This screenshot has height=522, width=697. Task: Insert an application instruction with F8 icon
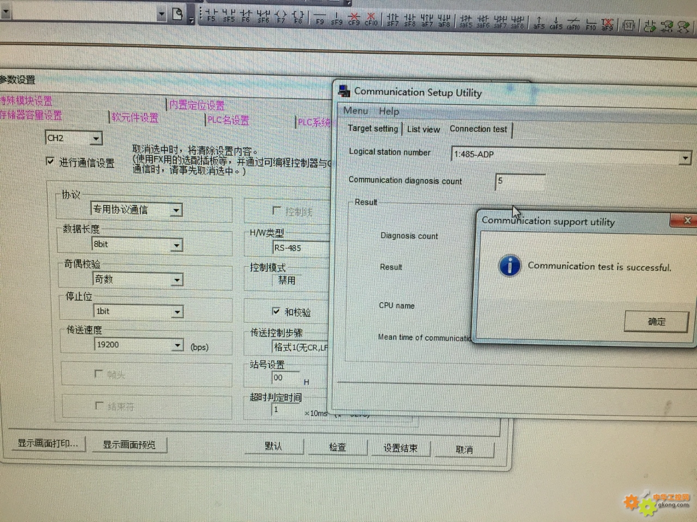pyautogui.click(x=298, y=16)
